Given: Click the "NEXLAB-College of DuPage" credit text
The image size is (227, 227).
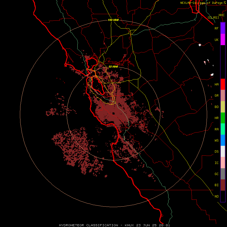Looking at the screenshot, I should [201, 3].
